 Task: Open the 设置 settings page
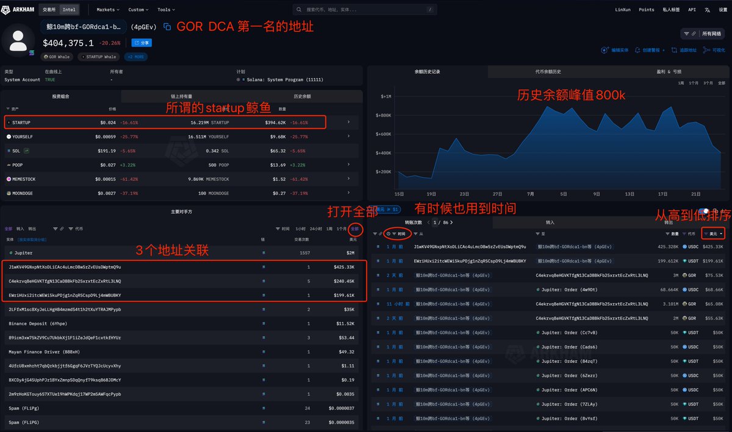coord(722,10)
